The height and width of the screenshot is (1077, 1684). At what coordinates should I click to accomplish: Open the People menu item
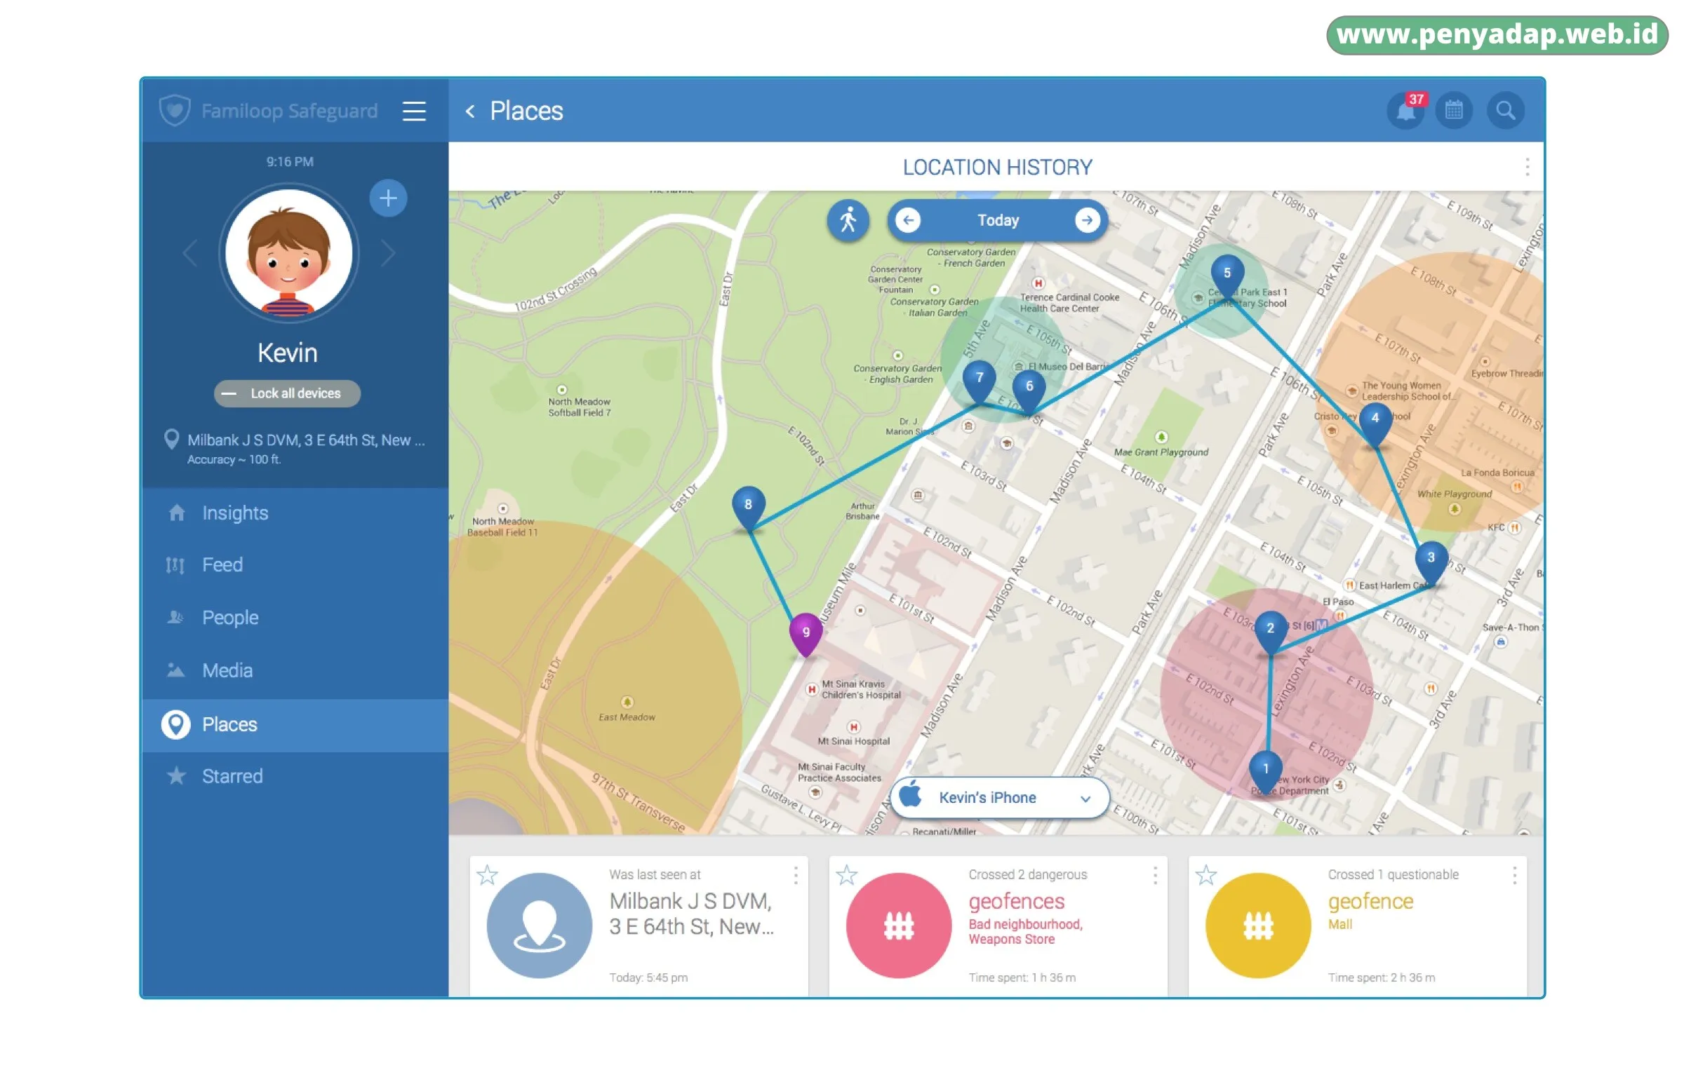[295, 618]
